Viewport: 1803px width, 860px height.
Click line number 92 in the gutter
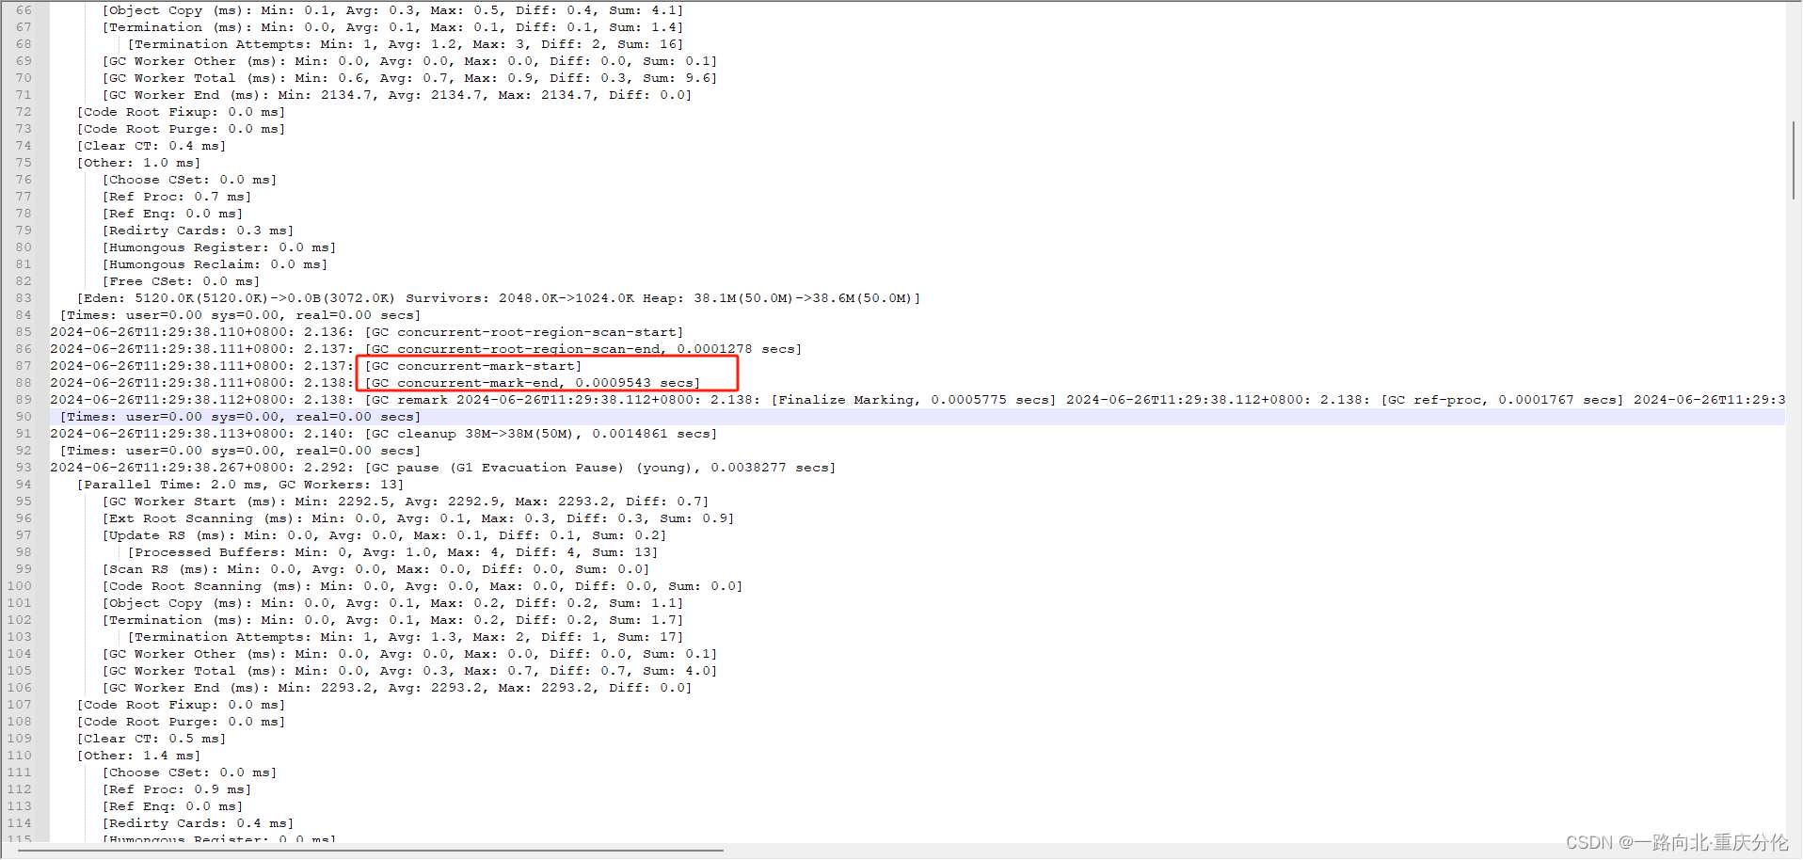pos(24,451)
